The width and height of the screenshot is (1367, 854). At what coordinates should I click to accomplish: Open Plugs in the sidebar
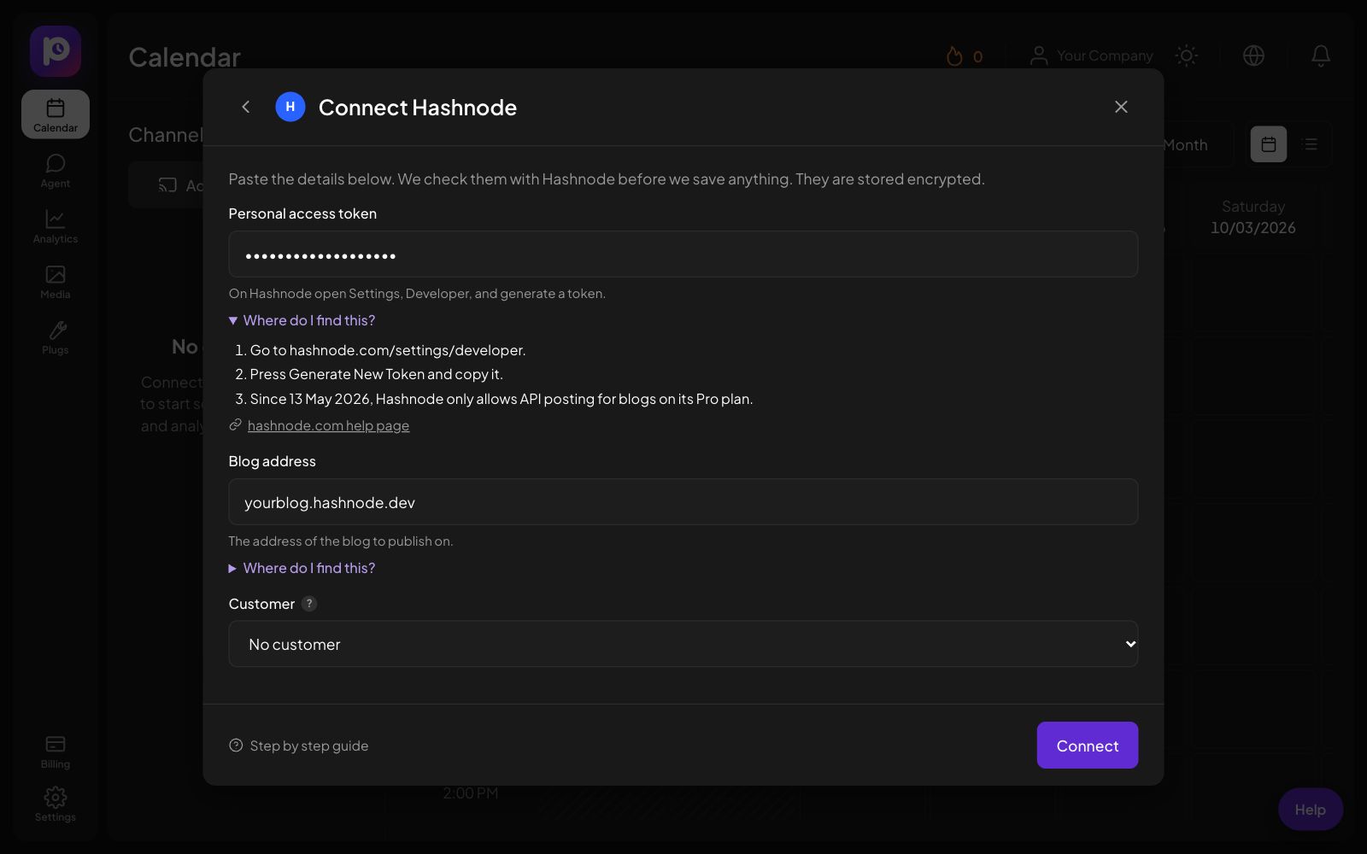point(56,337)
